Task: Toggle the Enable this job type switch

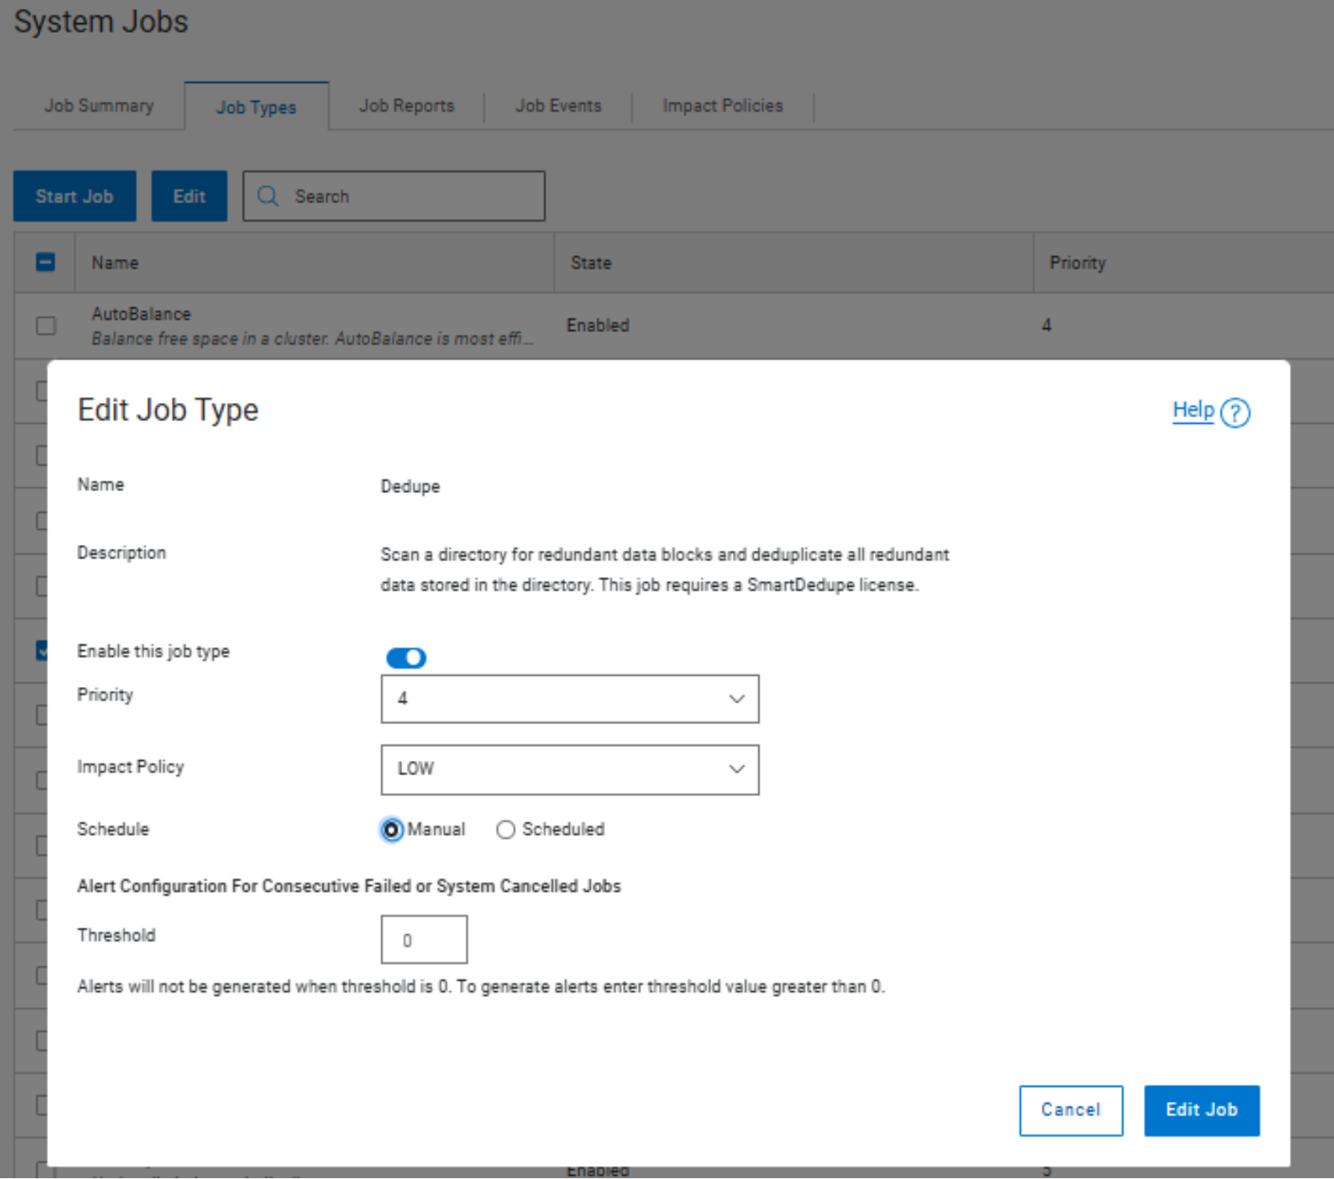Action: (406, 658)
